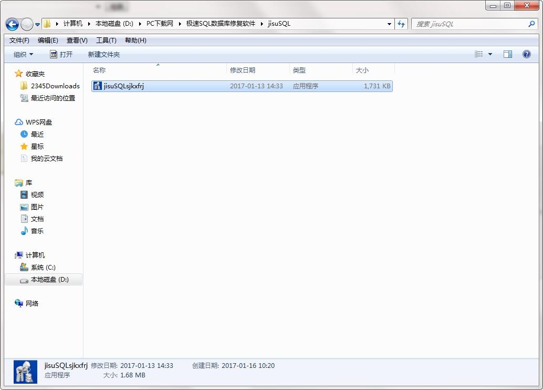Toggle the preview pane icon
The height and width of the screenshot is (390, 543).
pyautogui.click(x=508, y=54)
